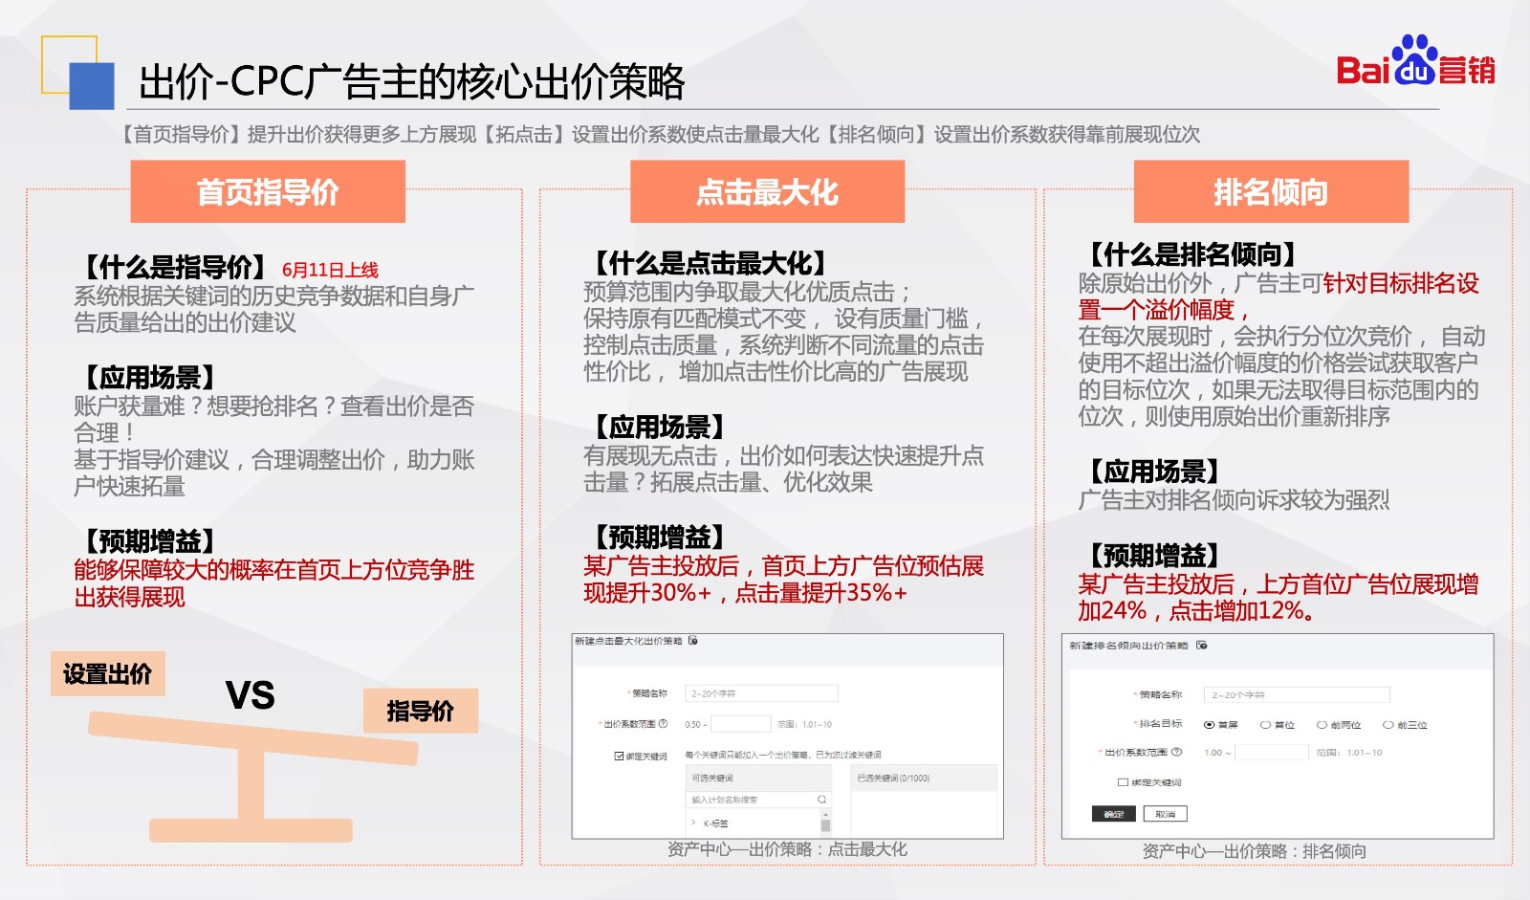Select the 首屏 ranking target radio
The height and width of the screenshot is (900, 1530).
[1209, 725]
